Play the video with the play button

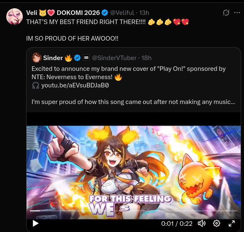click(36, 223)
